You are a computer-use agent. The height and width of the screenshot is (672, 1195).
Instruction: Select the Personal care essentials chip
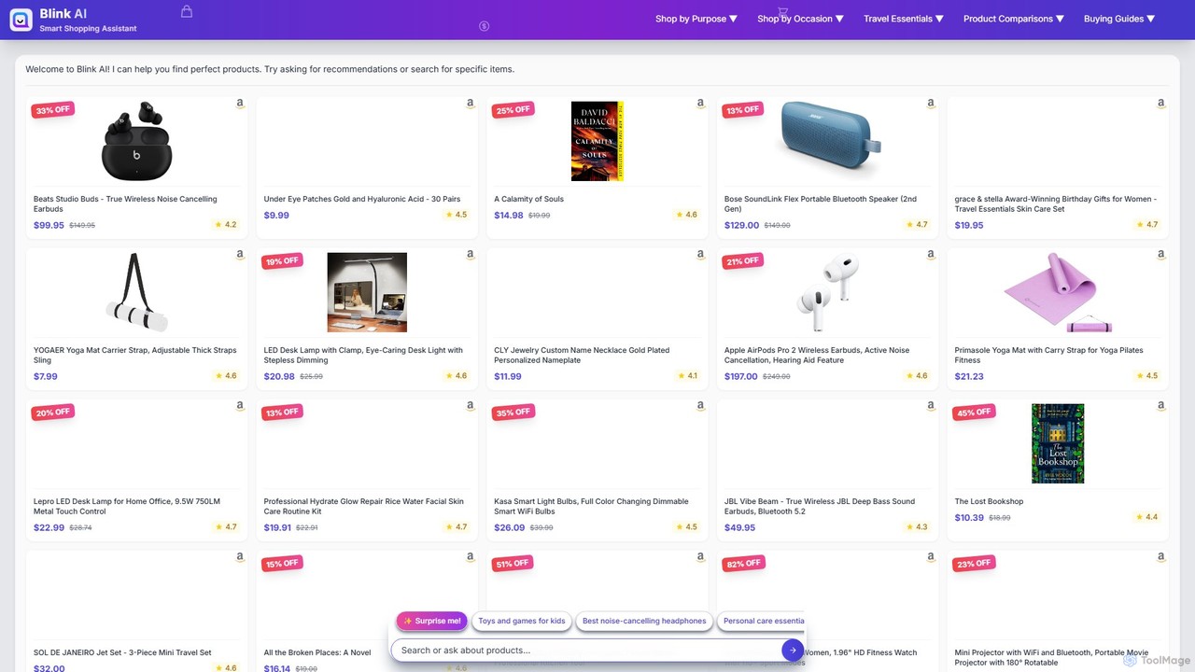coord(762,621)
